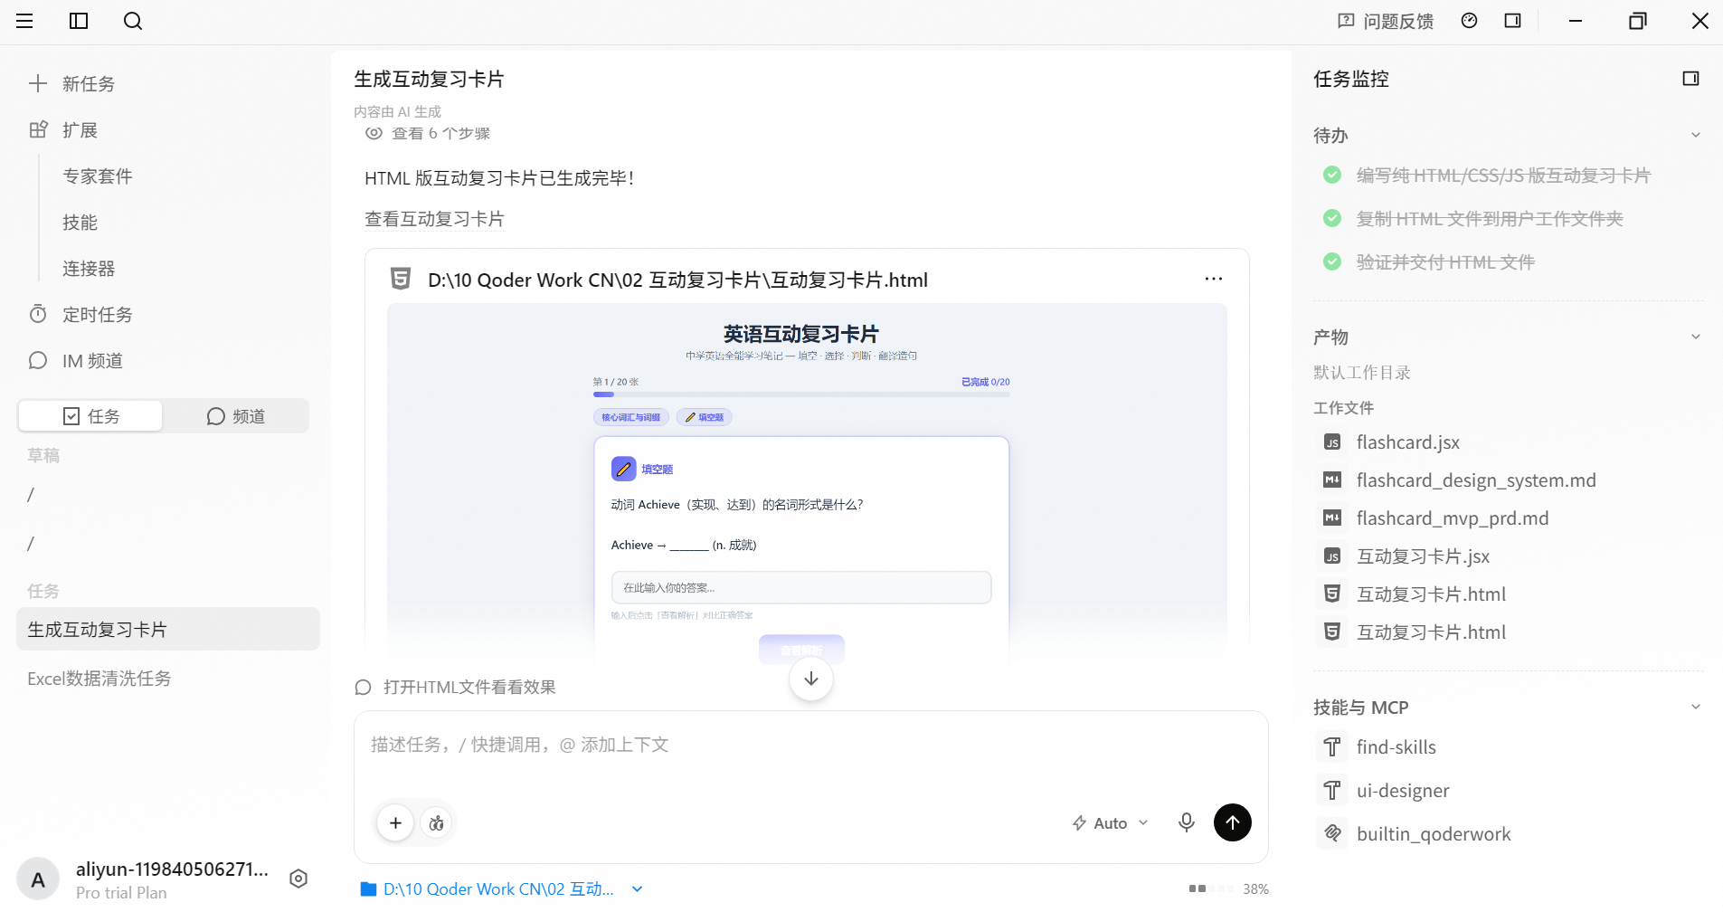This screenshot has height=912, width=1723.
Task: Toggle 复制HTML文件到用户工作文件夹 checkmark
Action: pyautogui.click(x=1332, y=218)
